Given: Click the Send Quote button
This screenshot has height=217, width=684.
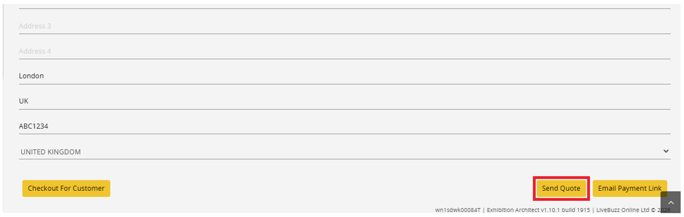Looking at the screenshot, I should coord(561,189).
